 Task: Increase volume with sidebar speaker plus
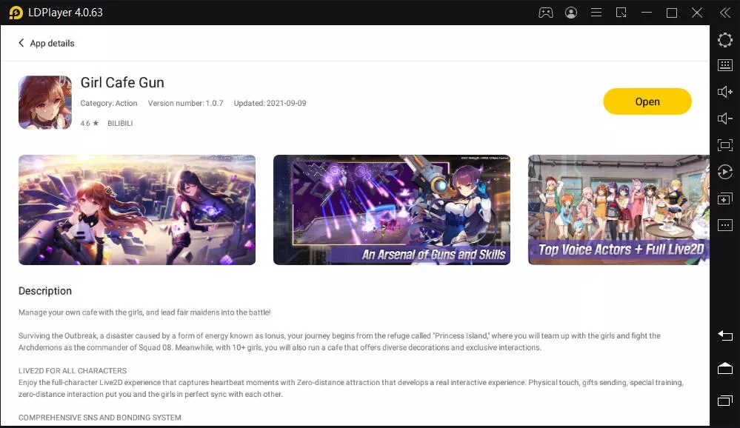point(725,92)
